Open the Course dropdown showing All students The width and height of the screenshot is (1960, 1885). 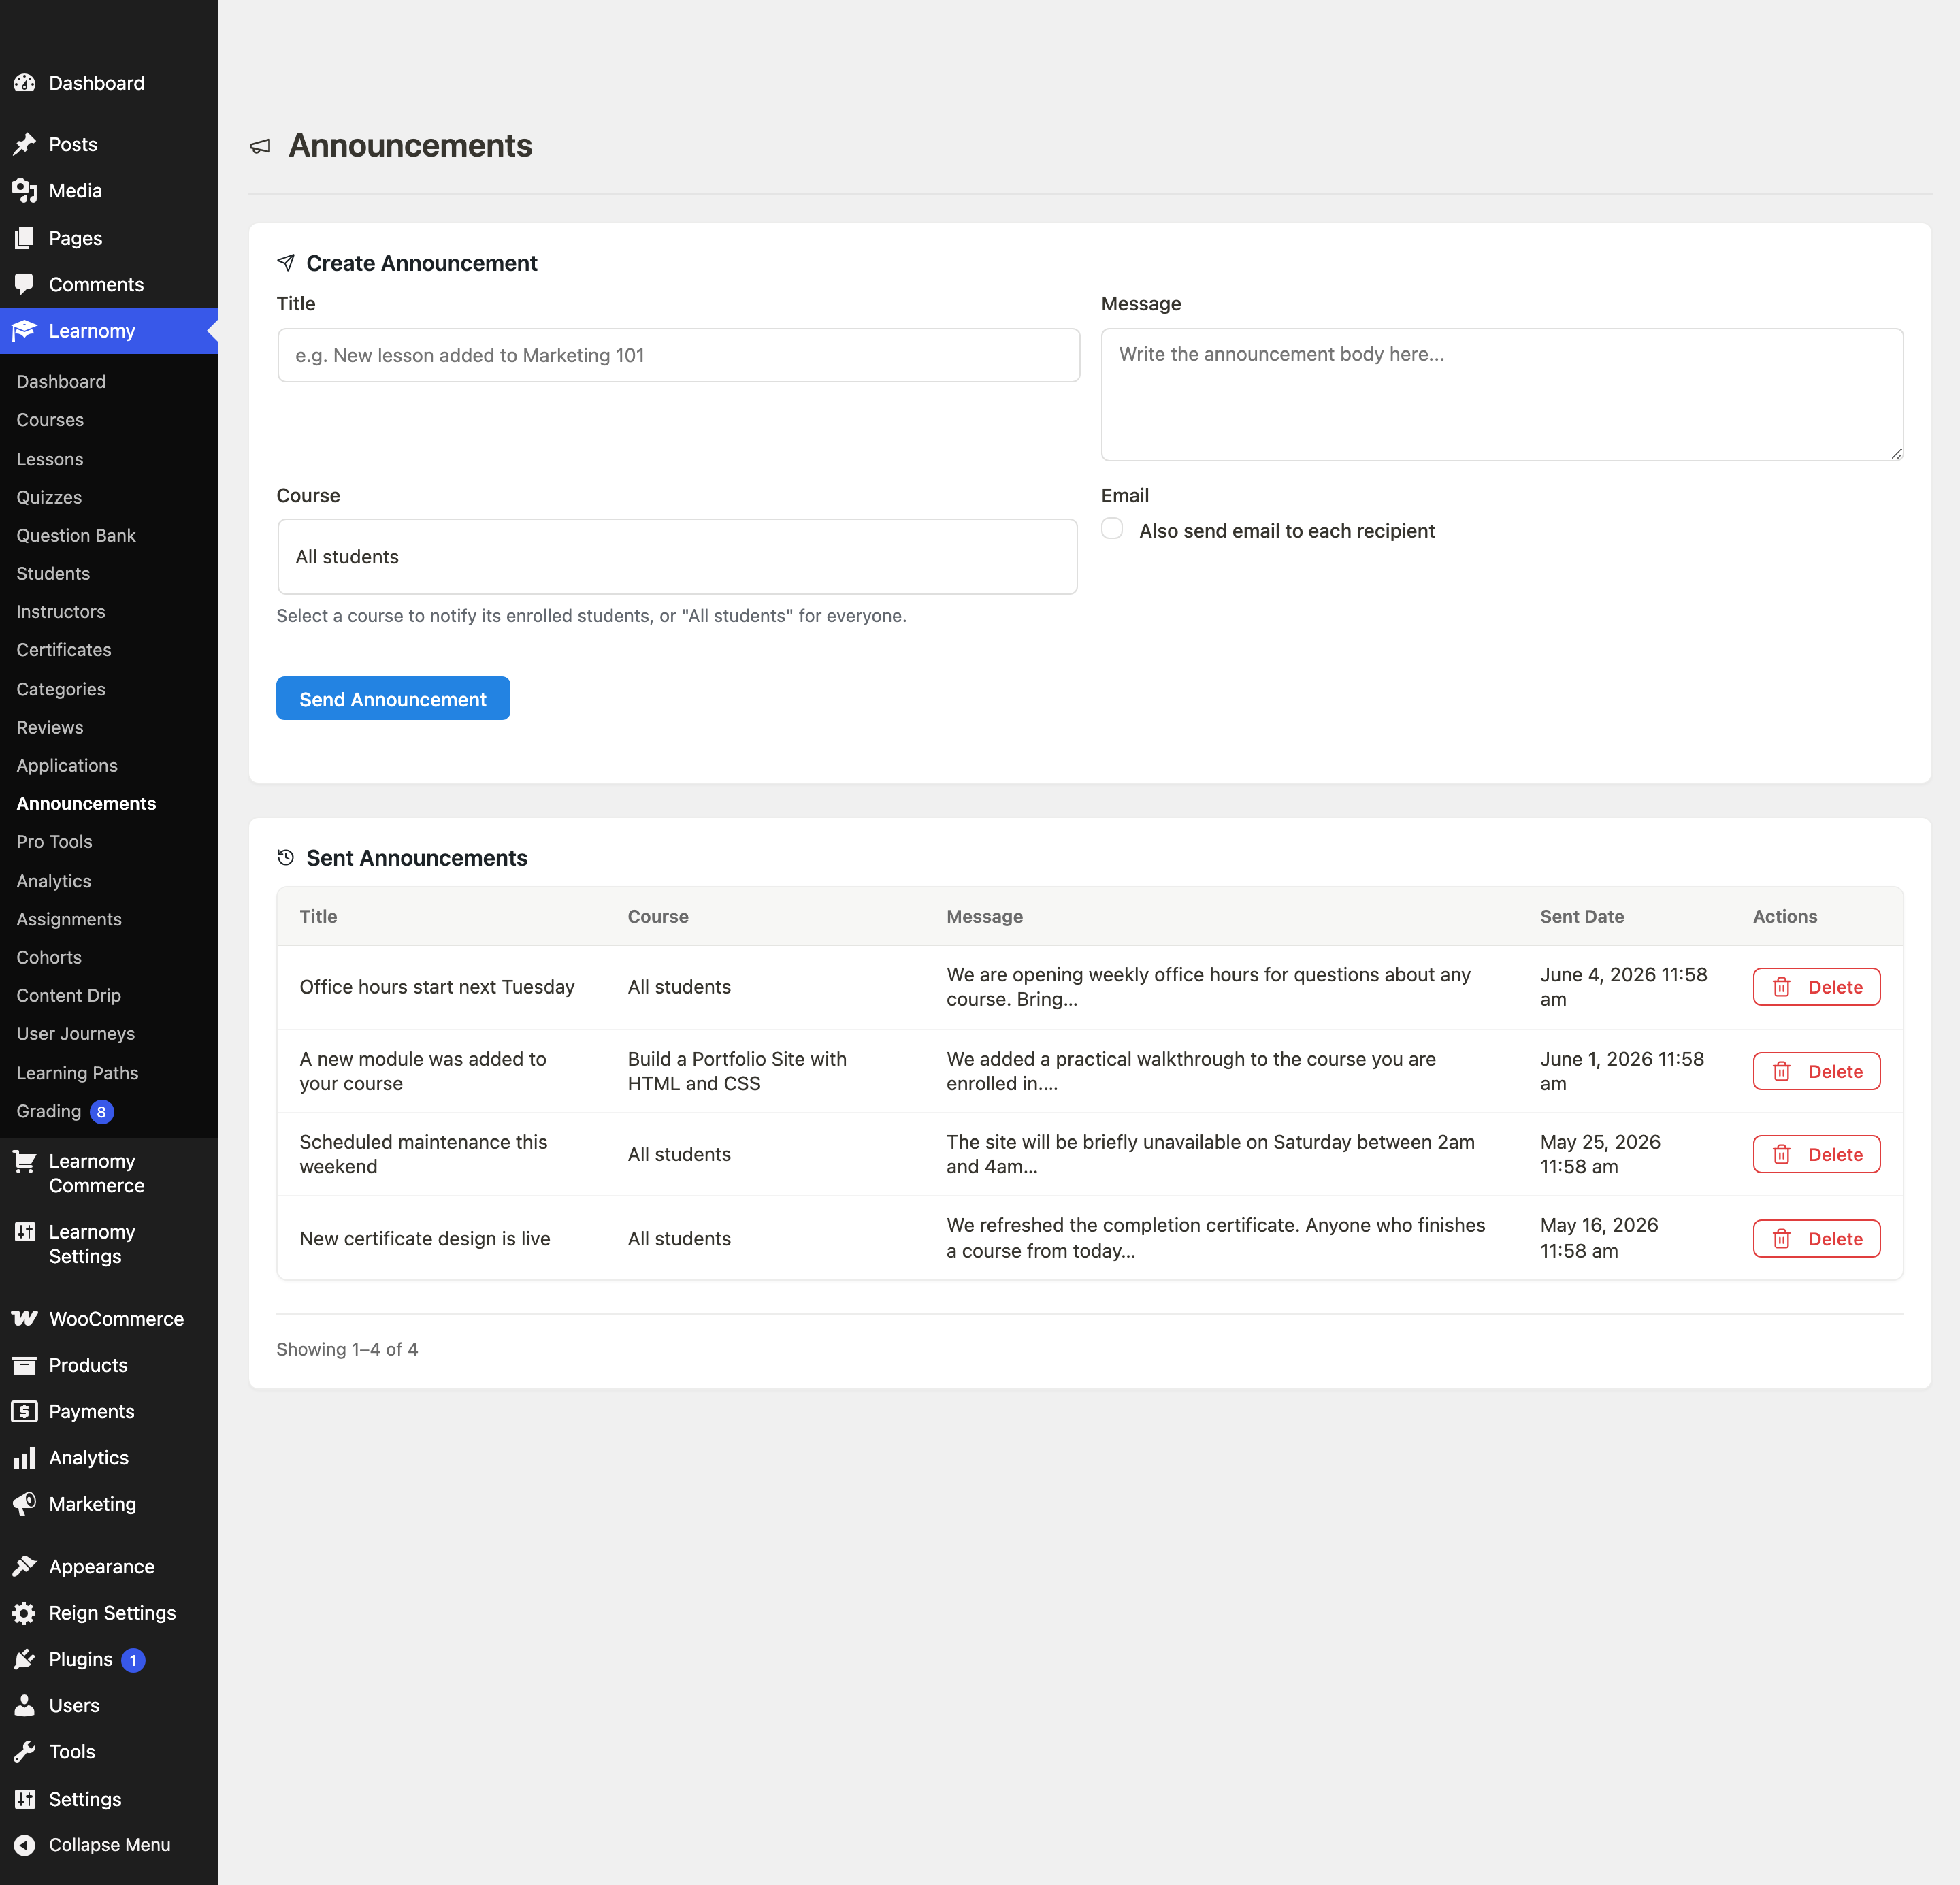(677, 556)
